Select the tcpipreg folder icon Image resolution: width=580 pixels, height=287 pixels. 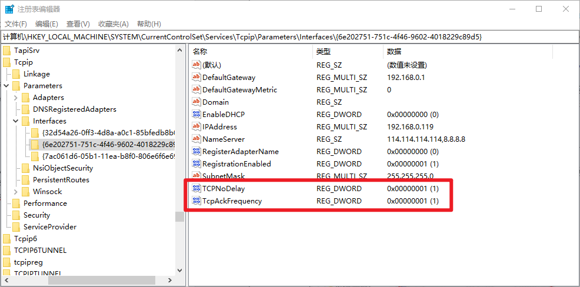point(6,262)
